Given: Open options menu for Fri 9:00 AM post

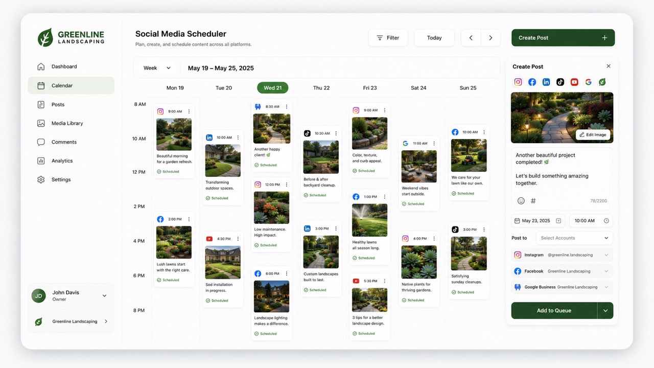Looking at the screenshot, I should pos(385,110).
